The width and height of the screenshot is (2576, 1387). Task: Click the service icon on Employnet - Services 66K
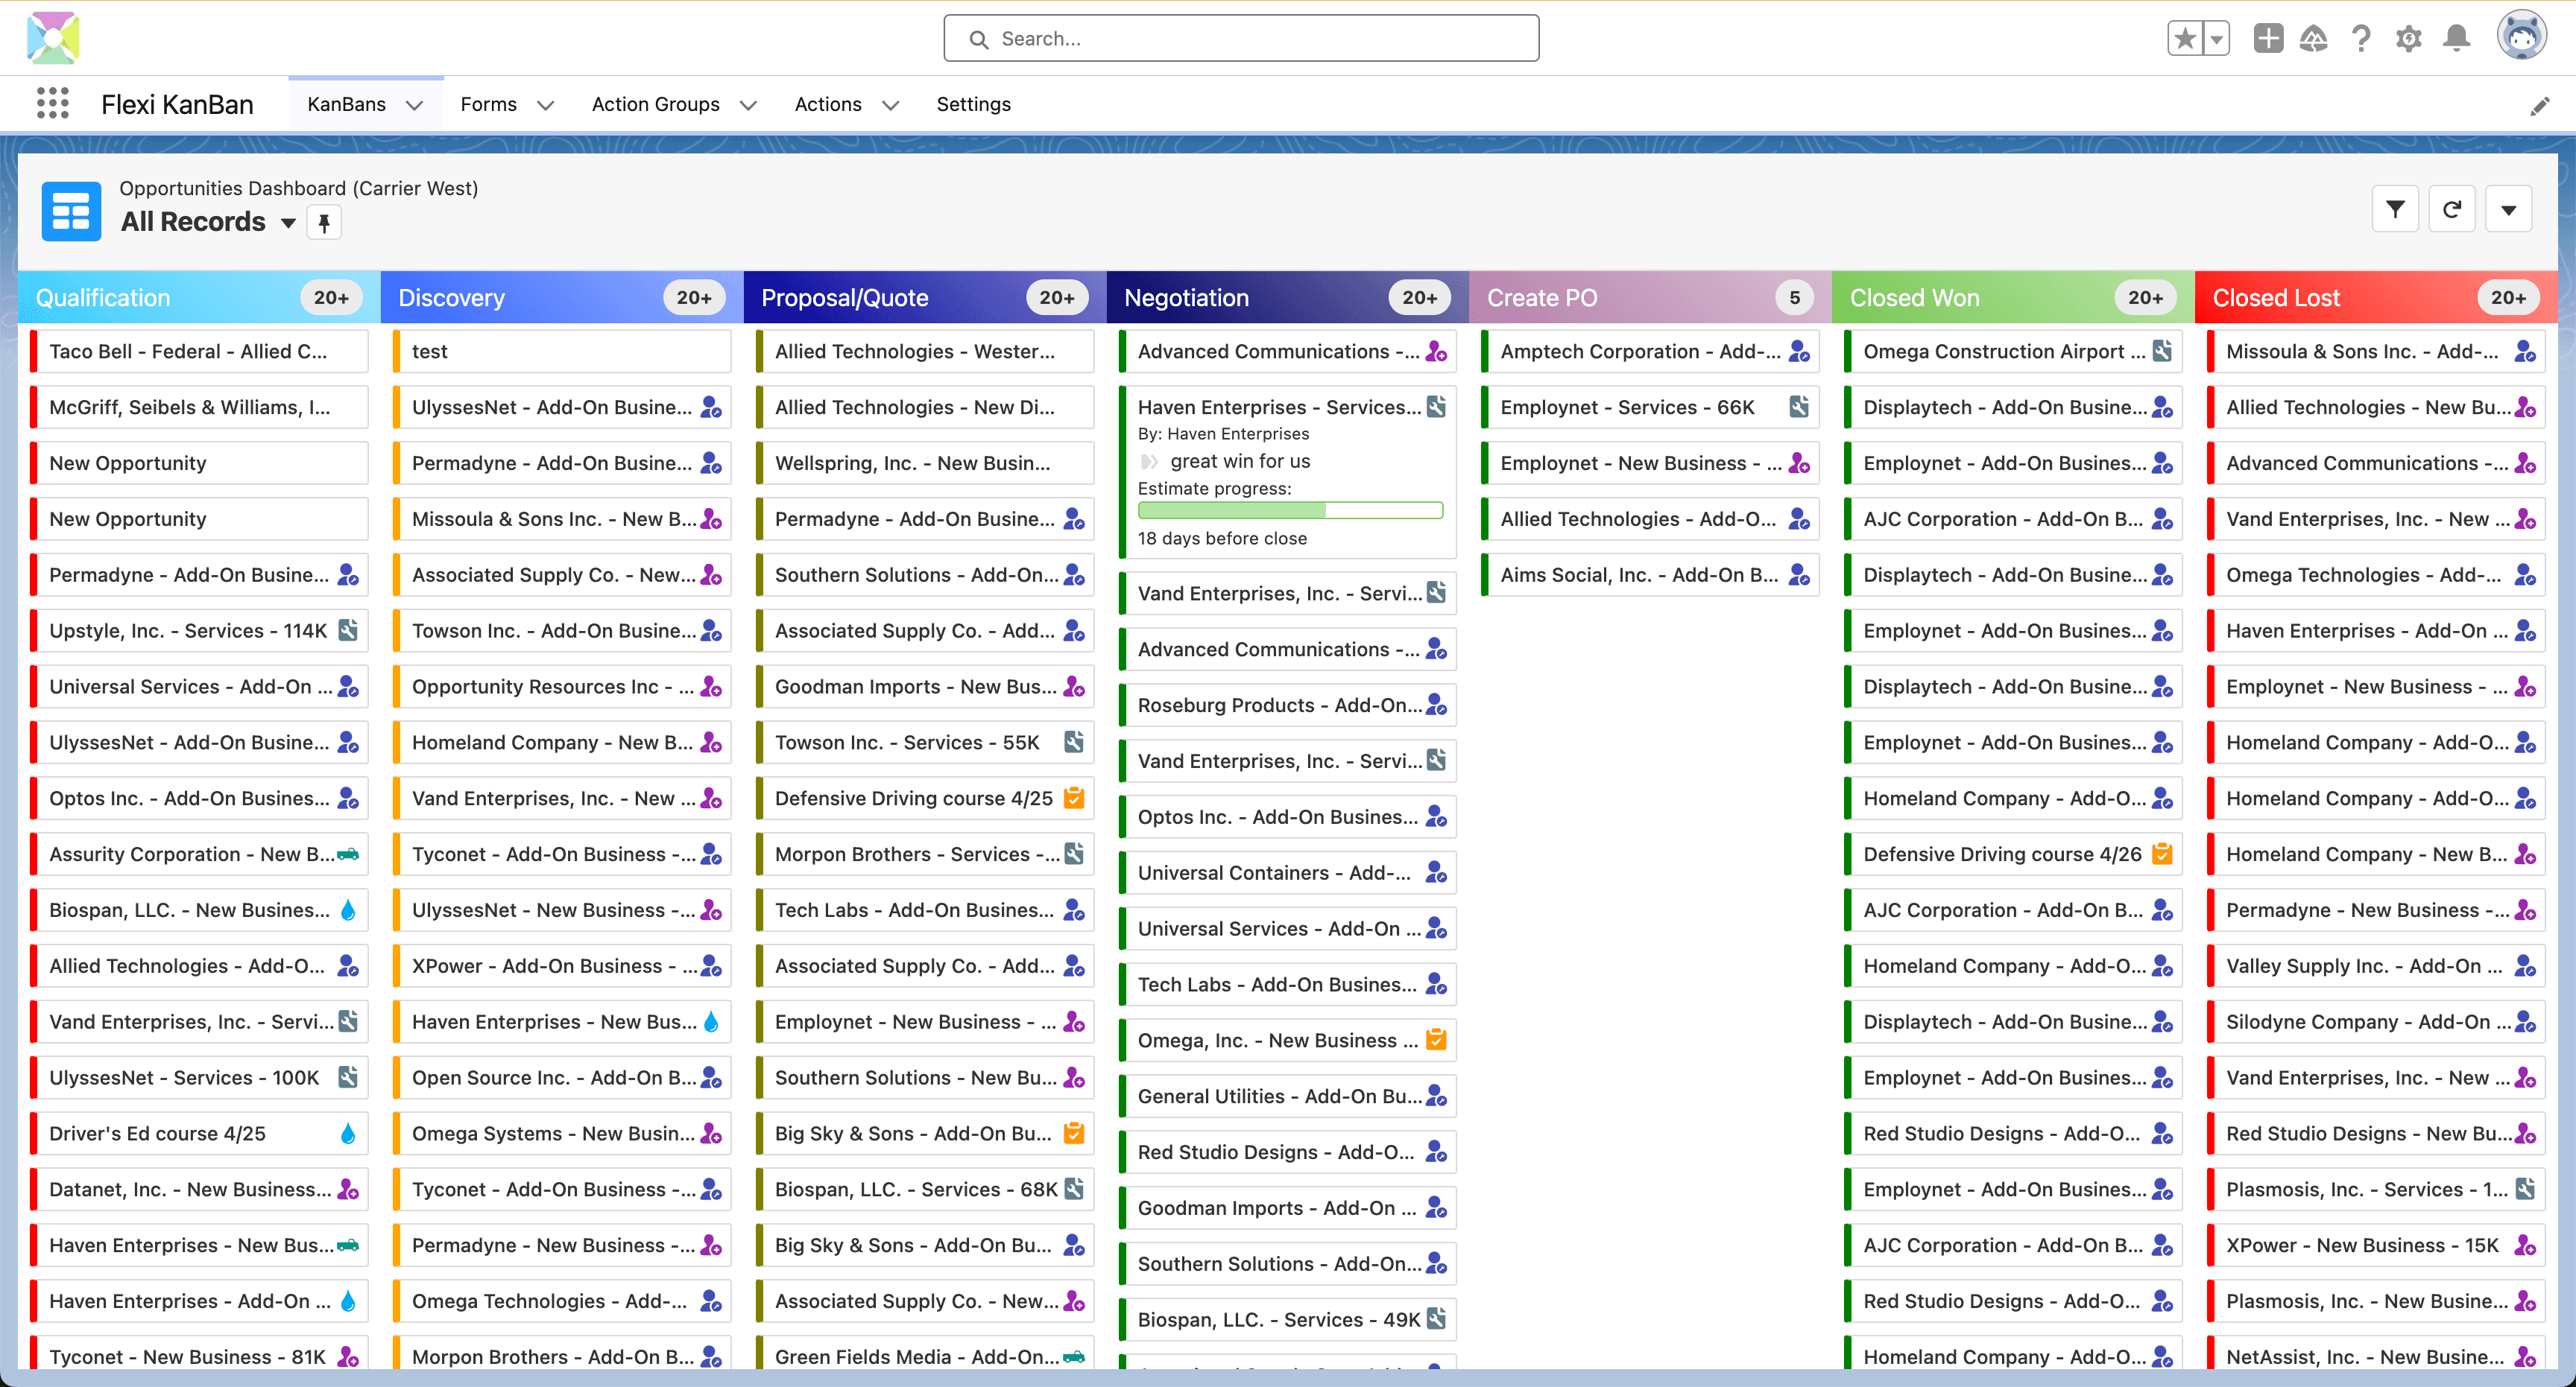tap(1799, 407)
